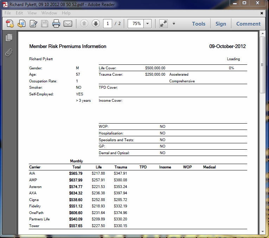Click the name Richard Pykett

tap(41, 59)
